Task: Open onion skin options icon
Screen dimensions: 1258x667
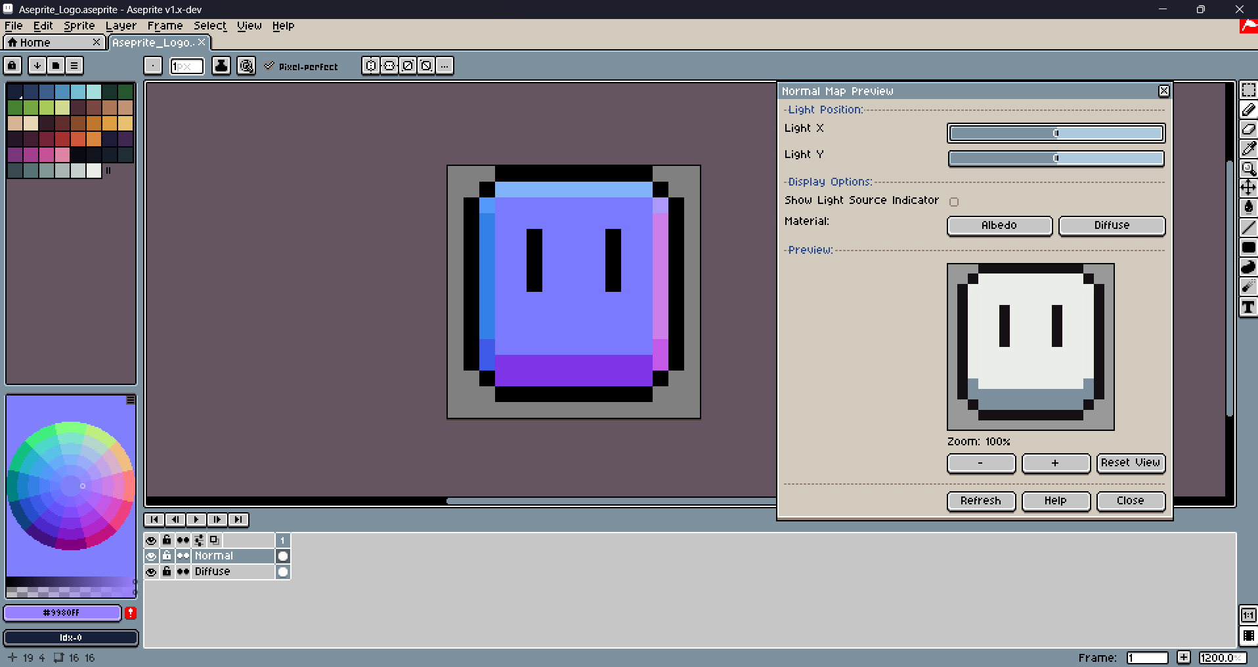Action: [214, 540]
